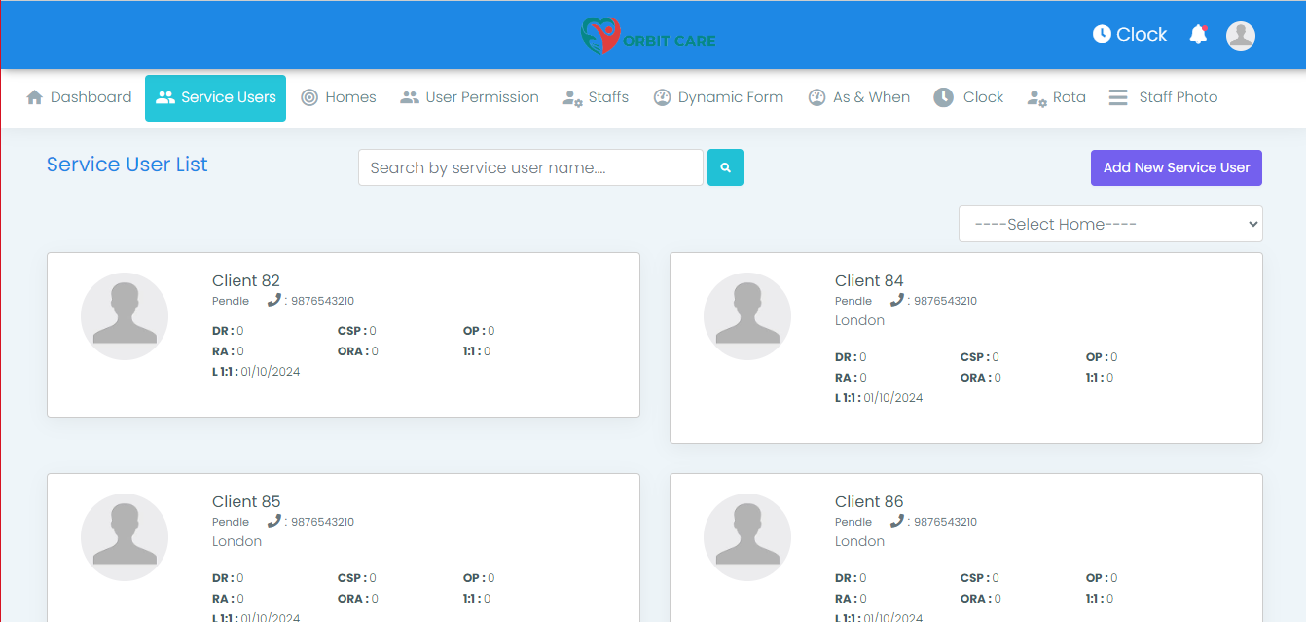Open the Service Users tab
This screenshot has width=1306, height=622.
[x=215, y=97]
